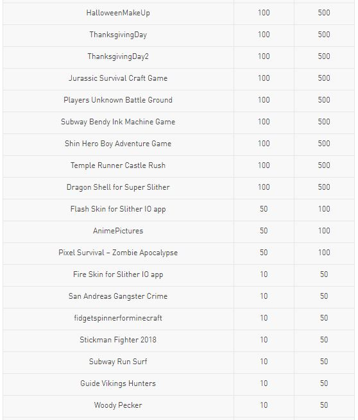This screenshot has height=420, width=358.
Task: Click the Woody Pecker app name
Action: (118, 405)
